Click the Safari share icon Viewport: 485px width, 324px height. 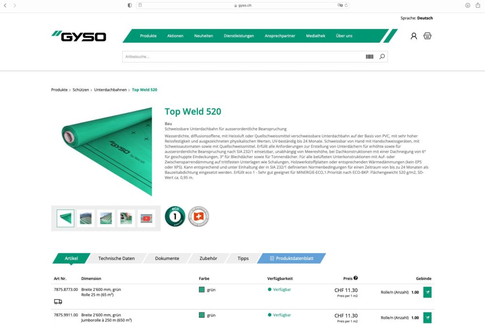pos(478,5)
